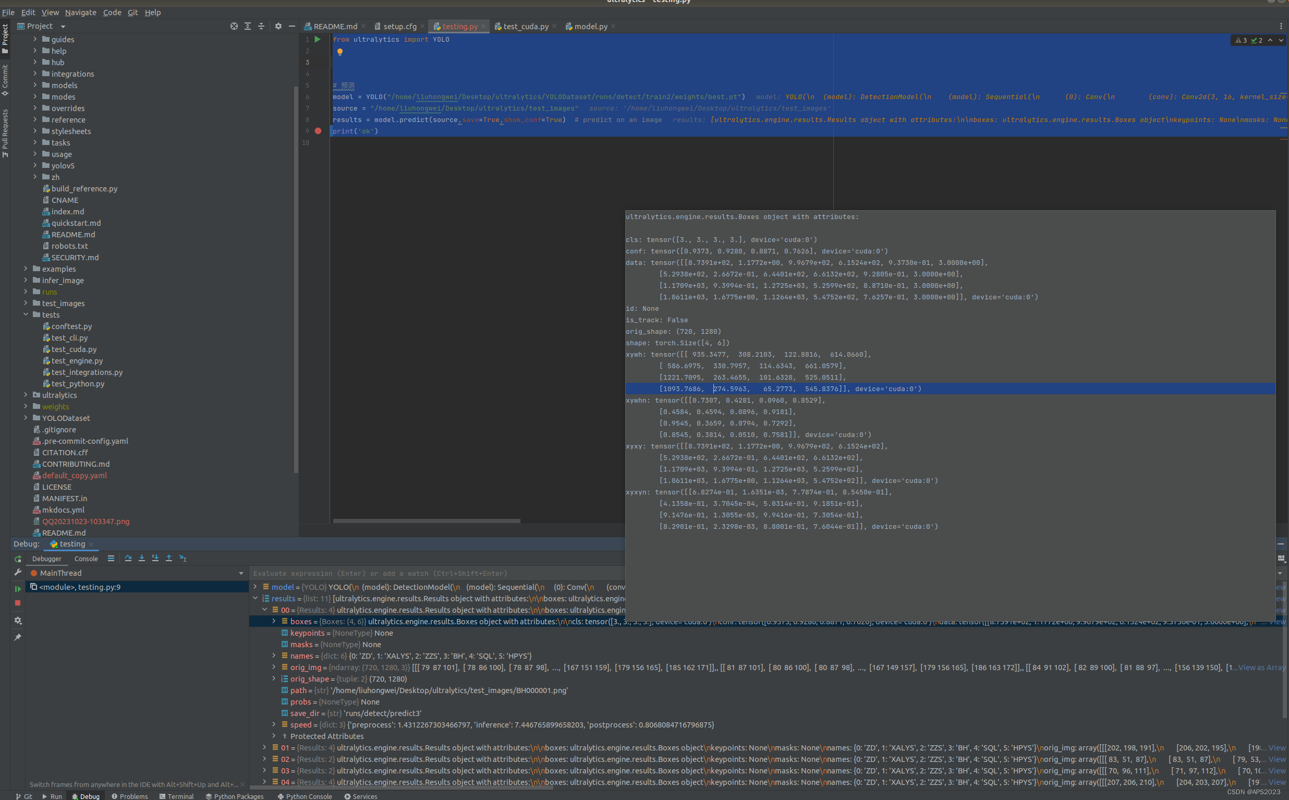Stop debugging with red square icon
Image resolution: width=1289 pixels, height=800 pixels.
tap(17, 603)
